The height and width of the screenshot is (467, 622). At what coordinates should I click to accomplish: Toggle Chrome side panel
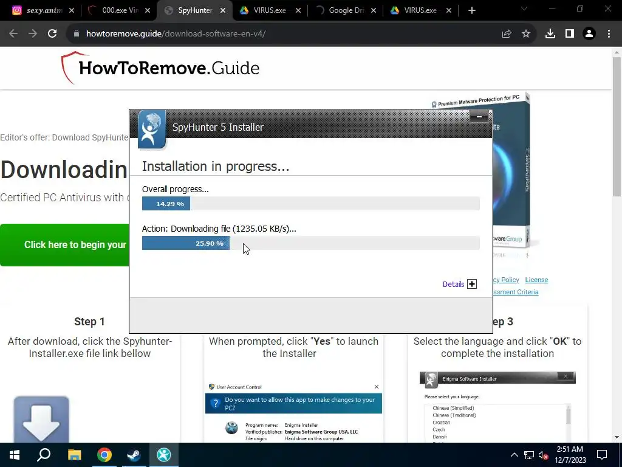[x=570, y=34]
